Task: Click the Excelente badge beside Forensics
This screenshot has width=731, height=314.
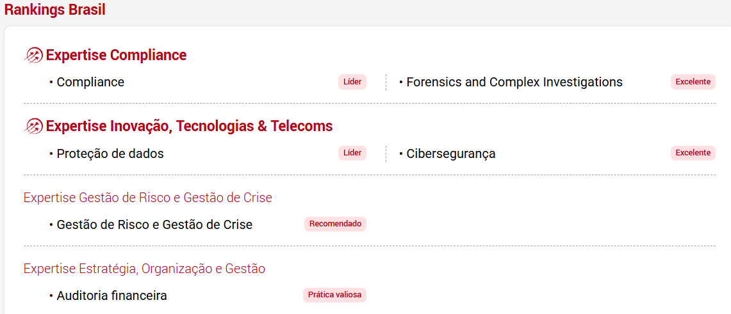Action: pos(693,82)
